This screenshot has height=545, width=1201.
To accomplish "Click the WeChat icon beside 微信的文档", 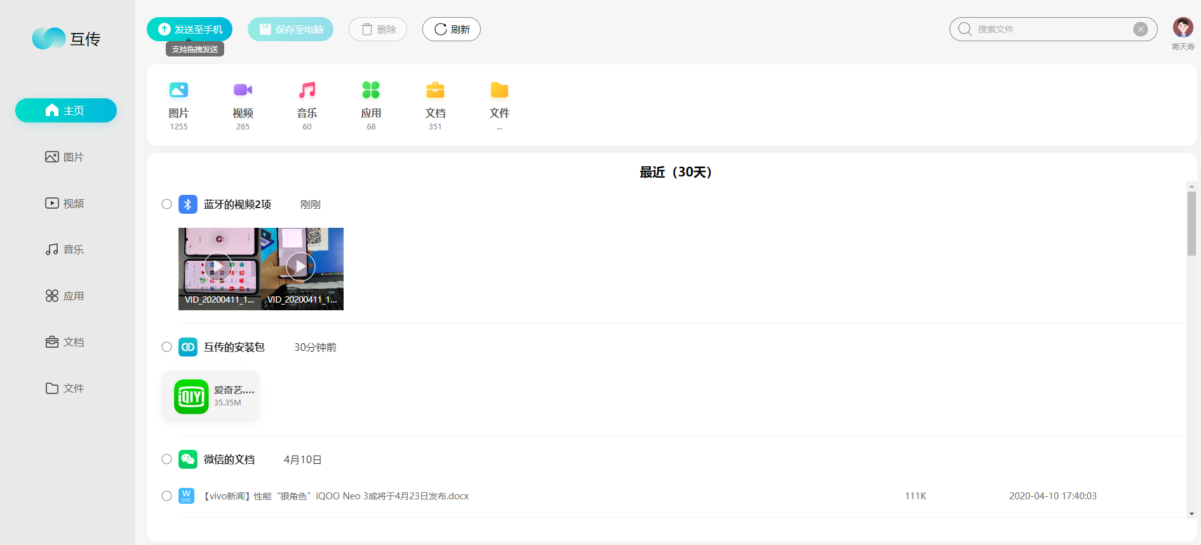I will 187,459.
